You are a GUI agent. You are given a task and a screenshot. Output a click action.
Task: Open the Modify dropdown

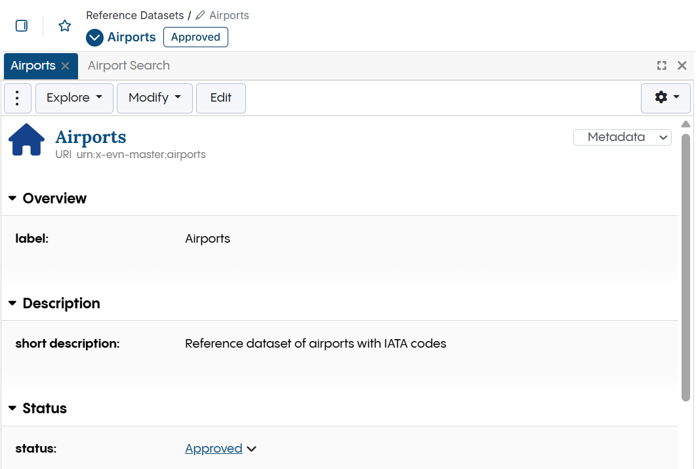click(x=154, y=98)
